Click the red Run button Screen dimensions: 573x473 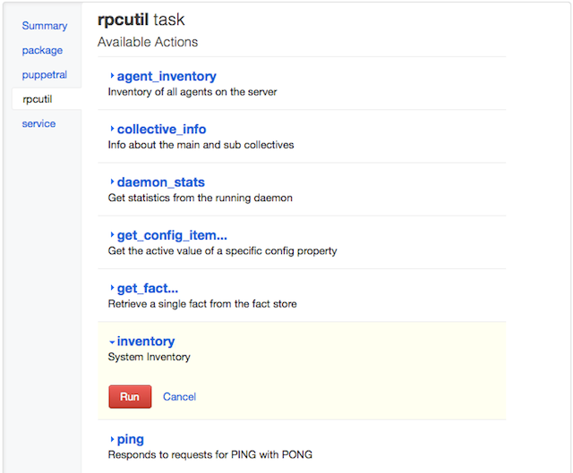(x=130, y=396)
